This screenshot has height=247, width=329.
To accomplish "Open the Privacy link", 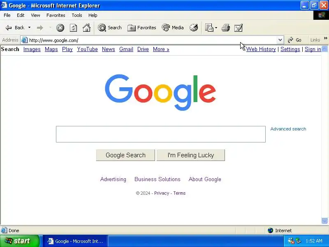I will pyautogui.click(x=162, y=193).
